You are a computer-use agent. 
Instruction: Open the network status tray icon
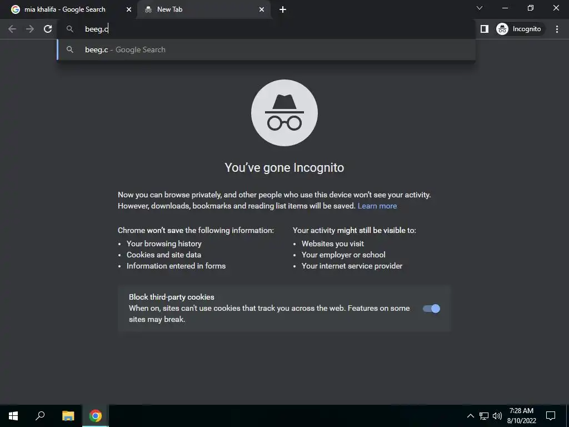(x=484, y=416)
